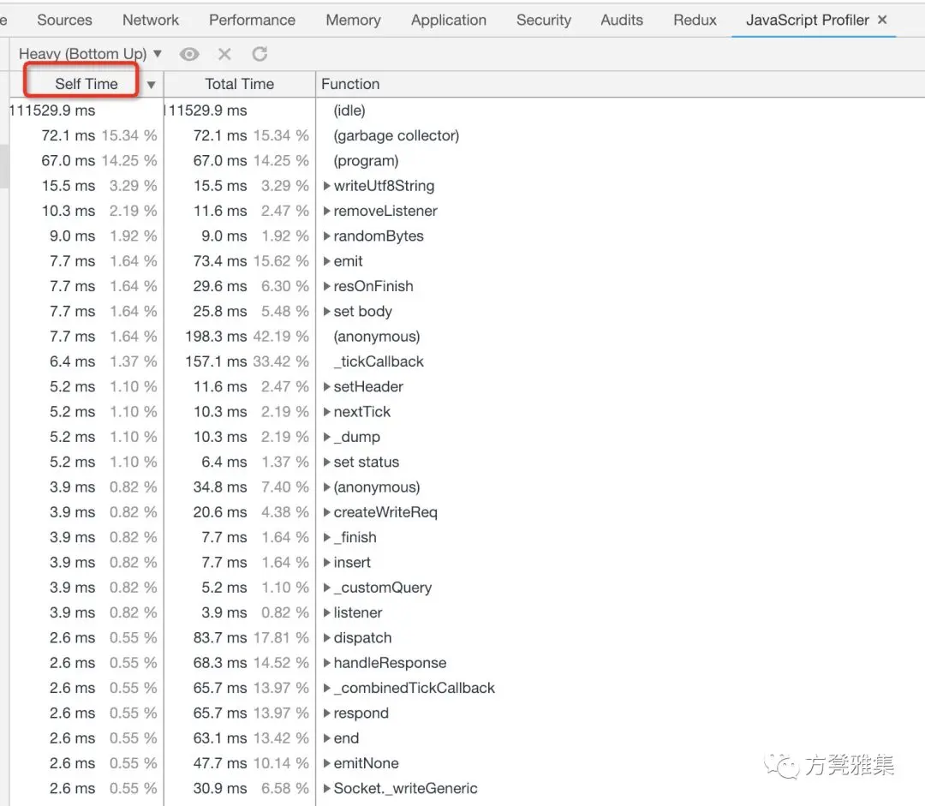Screen dimensions: 925x806
Task: Expand the emitNone function row
Action: coord(327,763)
